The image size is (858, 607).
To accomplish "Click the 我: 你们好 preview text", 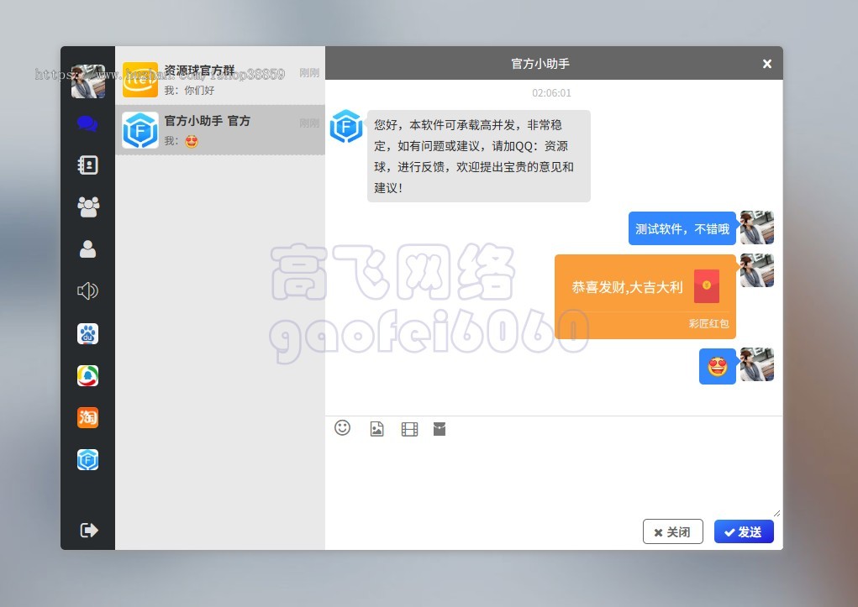I will click(189, 90).
